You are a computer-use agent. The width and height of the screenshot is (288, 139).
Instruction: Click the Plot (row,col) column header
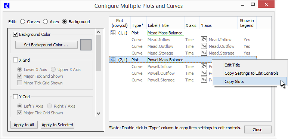coord(120,23)
